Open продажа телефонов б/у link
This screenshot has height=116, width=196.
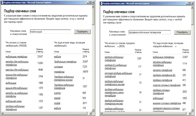pos(164,75)
